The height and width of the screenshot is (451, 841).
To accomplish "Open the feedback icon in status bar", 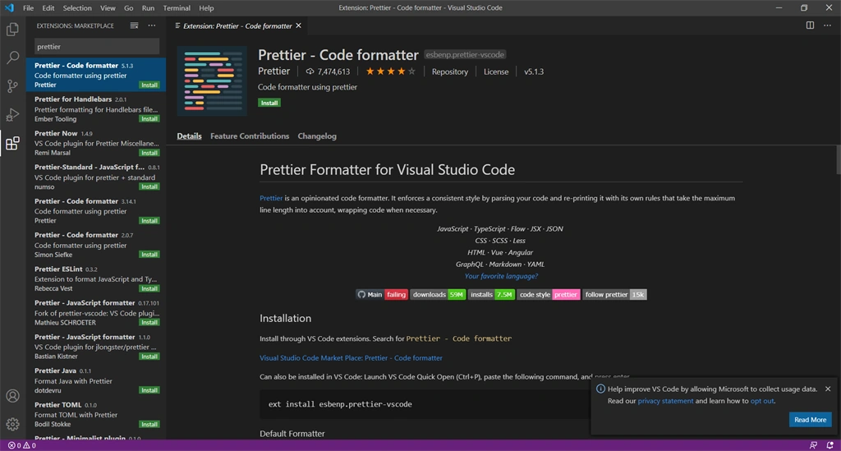I will (813, 445).
